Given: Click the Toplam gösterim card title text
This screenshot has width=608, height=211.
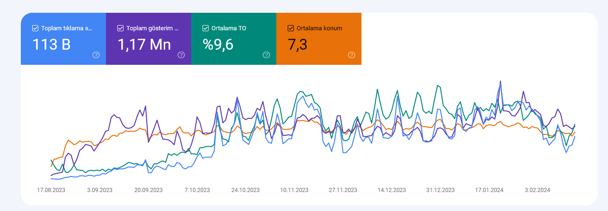Looking at the screenshot, I should click(153, 28).
